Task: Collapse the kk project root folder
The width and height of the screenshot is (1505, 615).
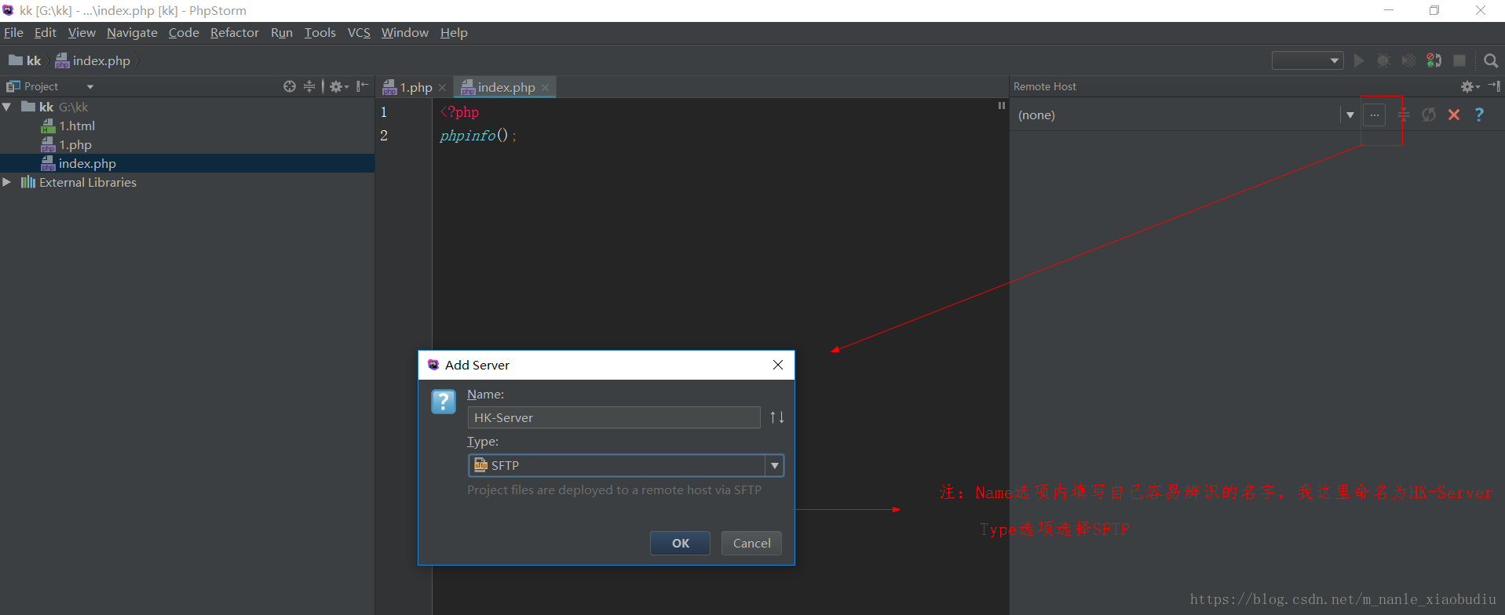Action: [x=7, y=107]
